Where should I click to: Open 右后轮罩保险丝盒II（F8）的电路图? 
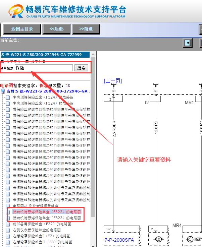pyautogui.click(x=42, y=242)
